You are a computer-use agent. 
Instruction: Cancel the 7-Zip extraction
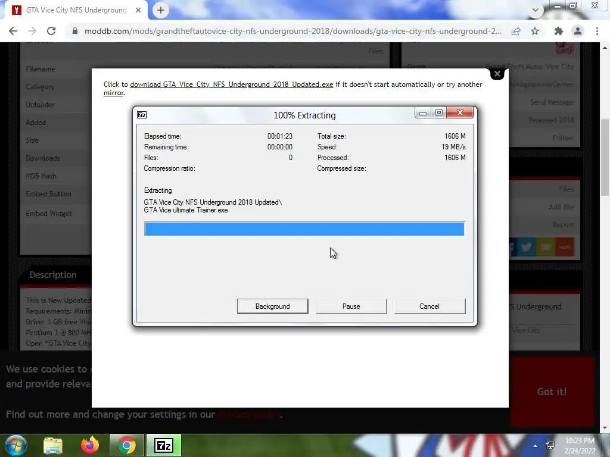click(x=430, y=306)
